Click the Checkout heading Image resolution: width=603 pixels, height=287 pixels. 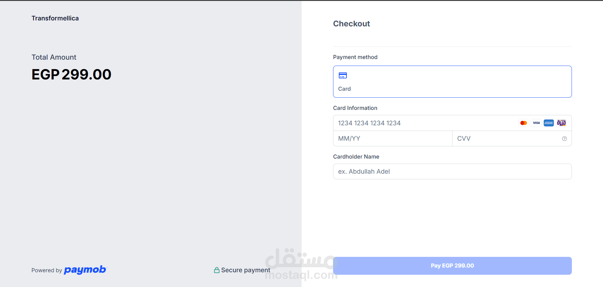[351, 24]
